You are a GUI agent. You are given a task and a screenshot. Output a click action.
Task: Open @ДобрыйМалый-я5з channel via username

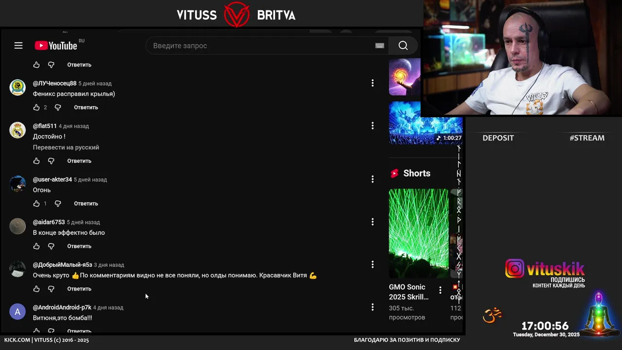coord(62,265)
